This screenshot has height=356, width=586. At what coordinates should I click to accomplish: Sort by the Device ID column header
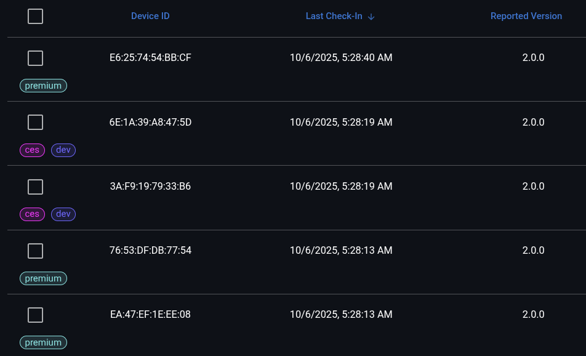tap(150, 16)
